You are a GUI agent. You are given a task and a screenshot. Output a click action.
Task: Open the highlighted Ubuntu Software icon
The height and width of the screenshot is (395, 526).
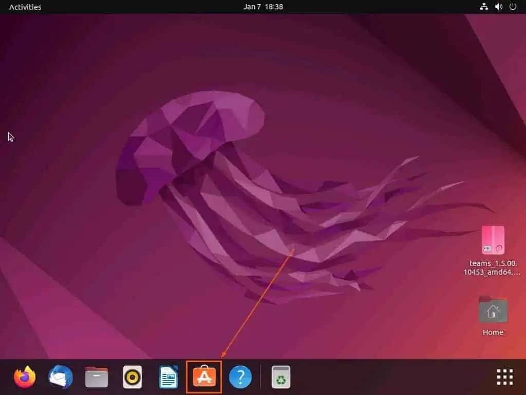click(204, 378)
